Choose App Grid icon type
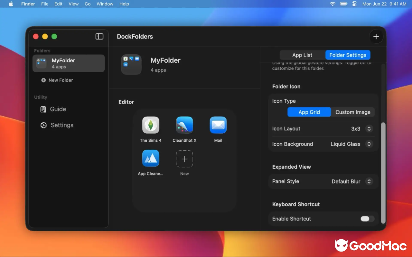The width and height of the screenshot is (412, 257). 309,112
